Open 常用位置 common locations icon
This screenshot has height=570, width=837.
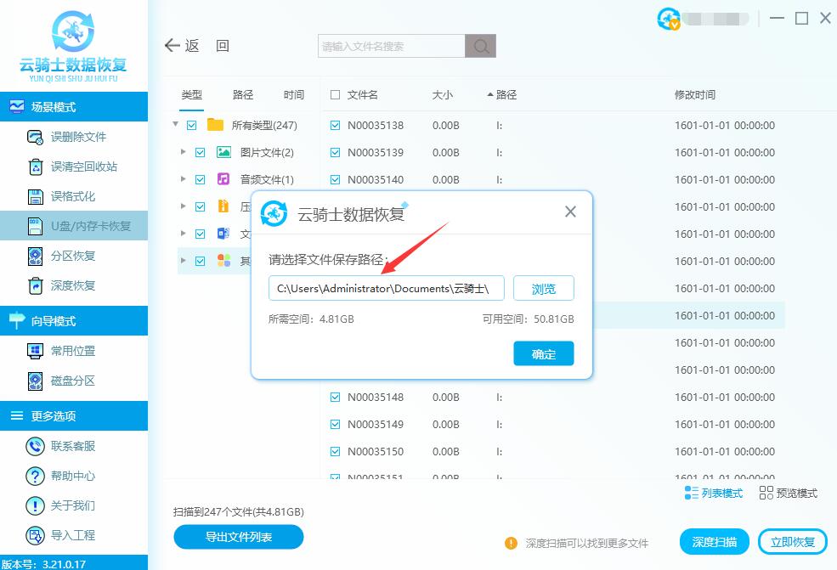[35, 351]
